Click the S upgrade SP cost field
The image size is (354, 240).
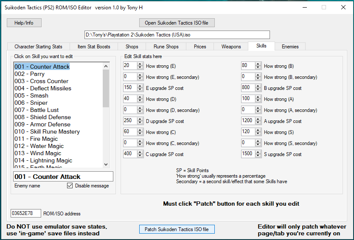pos(248,154)
